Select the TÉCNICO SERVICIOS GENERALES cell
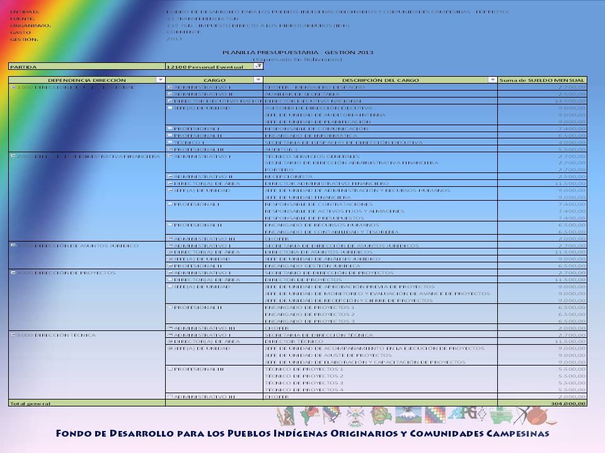The height and width of the screenshot is (453, 605). click(380, 156)
